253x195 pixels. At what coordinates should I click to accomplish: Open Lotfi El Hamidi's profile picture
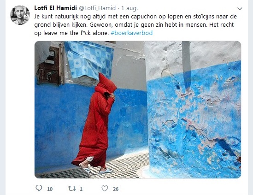click(20, 15)
